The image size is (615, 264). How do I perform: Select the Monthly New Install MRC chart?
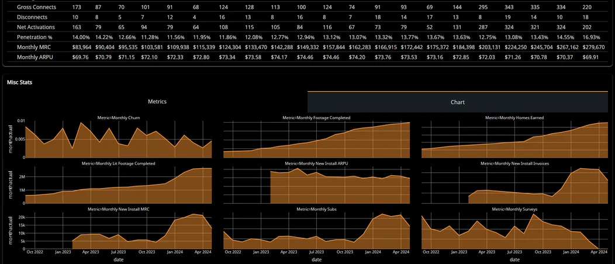pos(119,231)
